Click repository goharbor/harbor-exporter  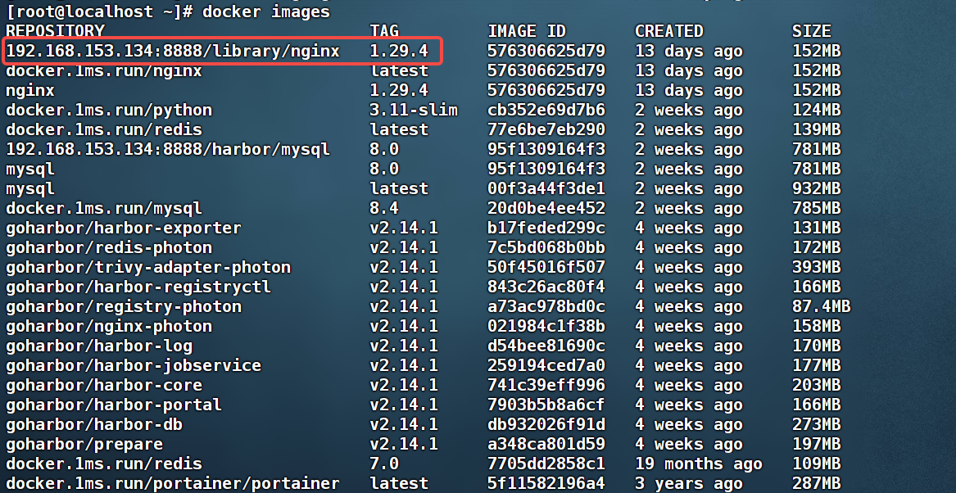point(123,228)
